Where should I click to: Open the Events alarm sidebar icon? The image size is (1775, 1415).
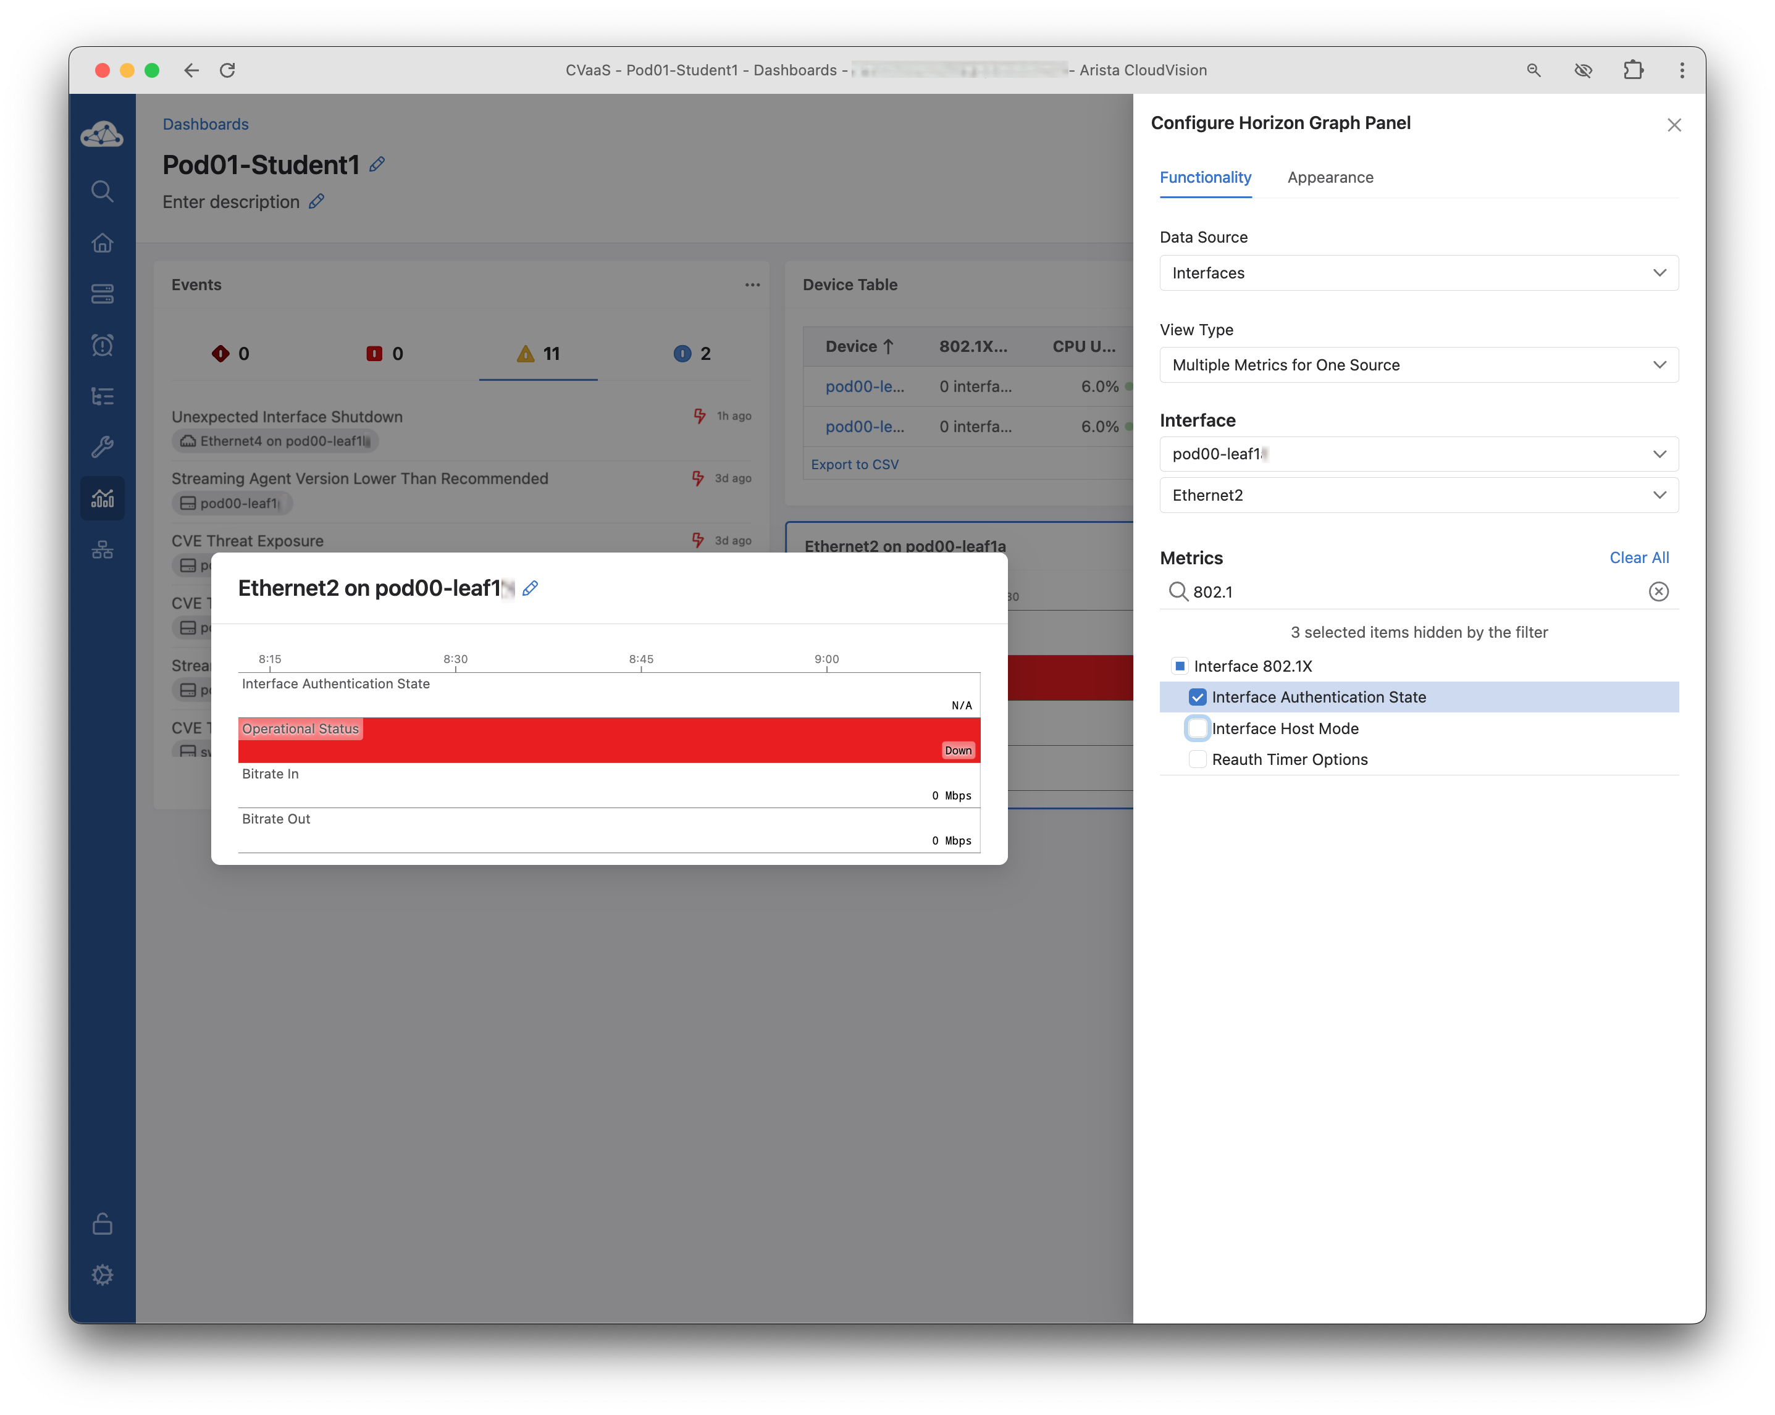[102, 345]
